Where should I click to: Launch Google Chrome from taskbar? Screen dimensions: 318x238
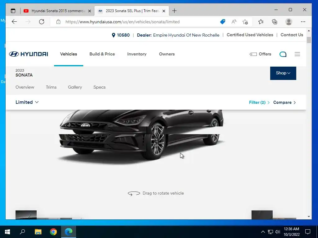tap(53, 232)
